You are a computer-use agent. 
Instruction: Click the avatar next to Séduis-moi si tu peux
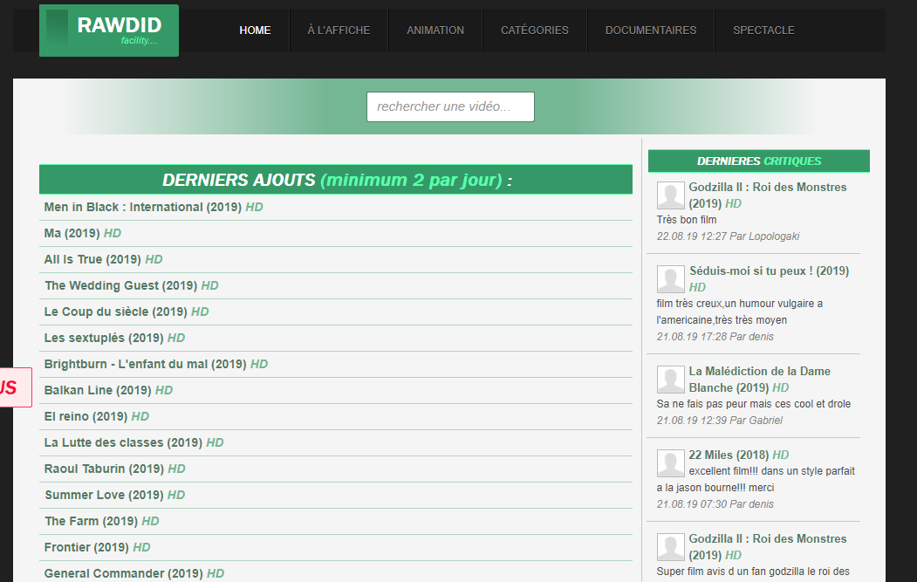pyautogui.click(x=670, y=279)
